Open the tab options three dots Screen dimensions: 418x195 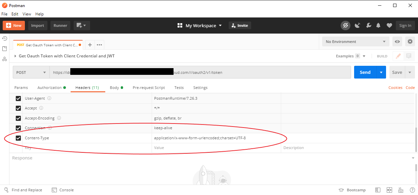(99, 45)
